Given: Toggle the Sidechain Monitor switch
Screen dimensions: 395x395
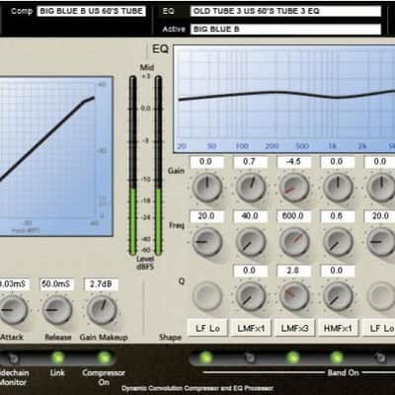Looking at the screenshot, I should [14, 357].
